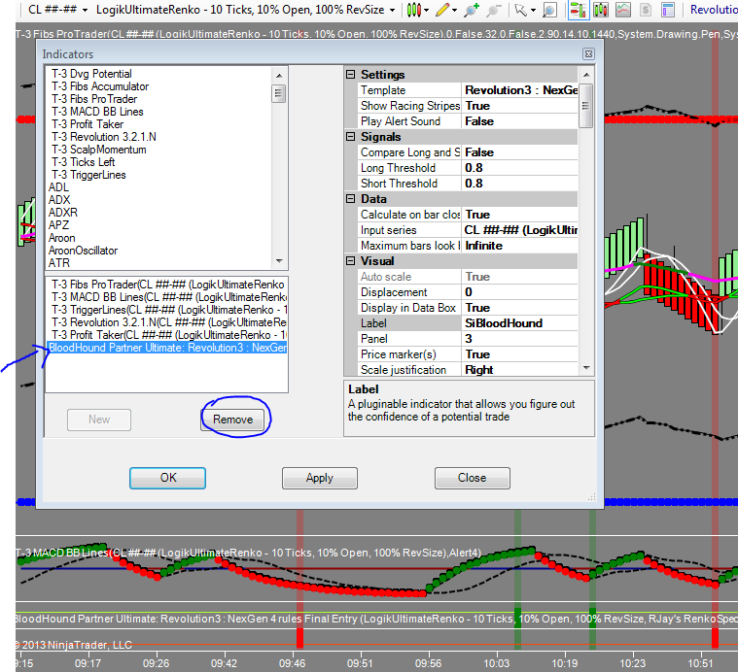This screenshot has width=738, height=672.
Task: Open the chart Properties window icon
Action: (x=668, y=10)
